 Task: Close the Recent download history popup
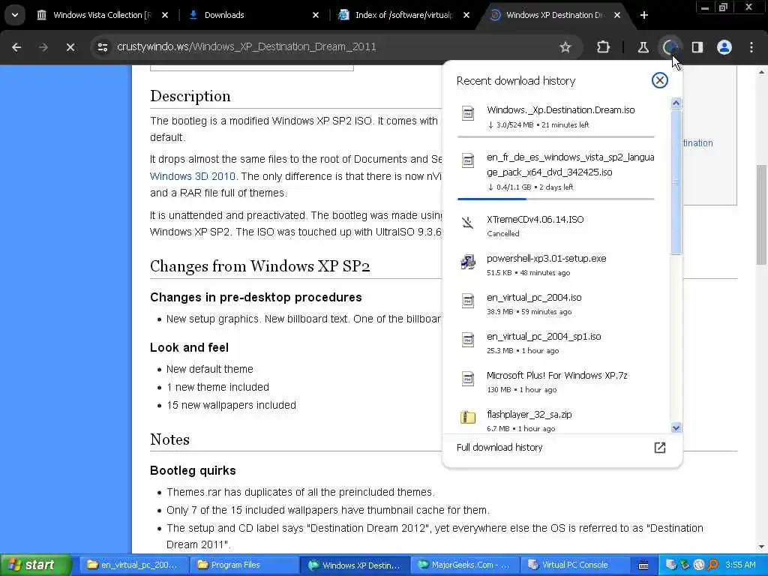coord(660,80)
